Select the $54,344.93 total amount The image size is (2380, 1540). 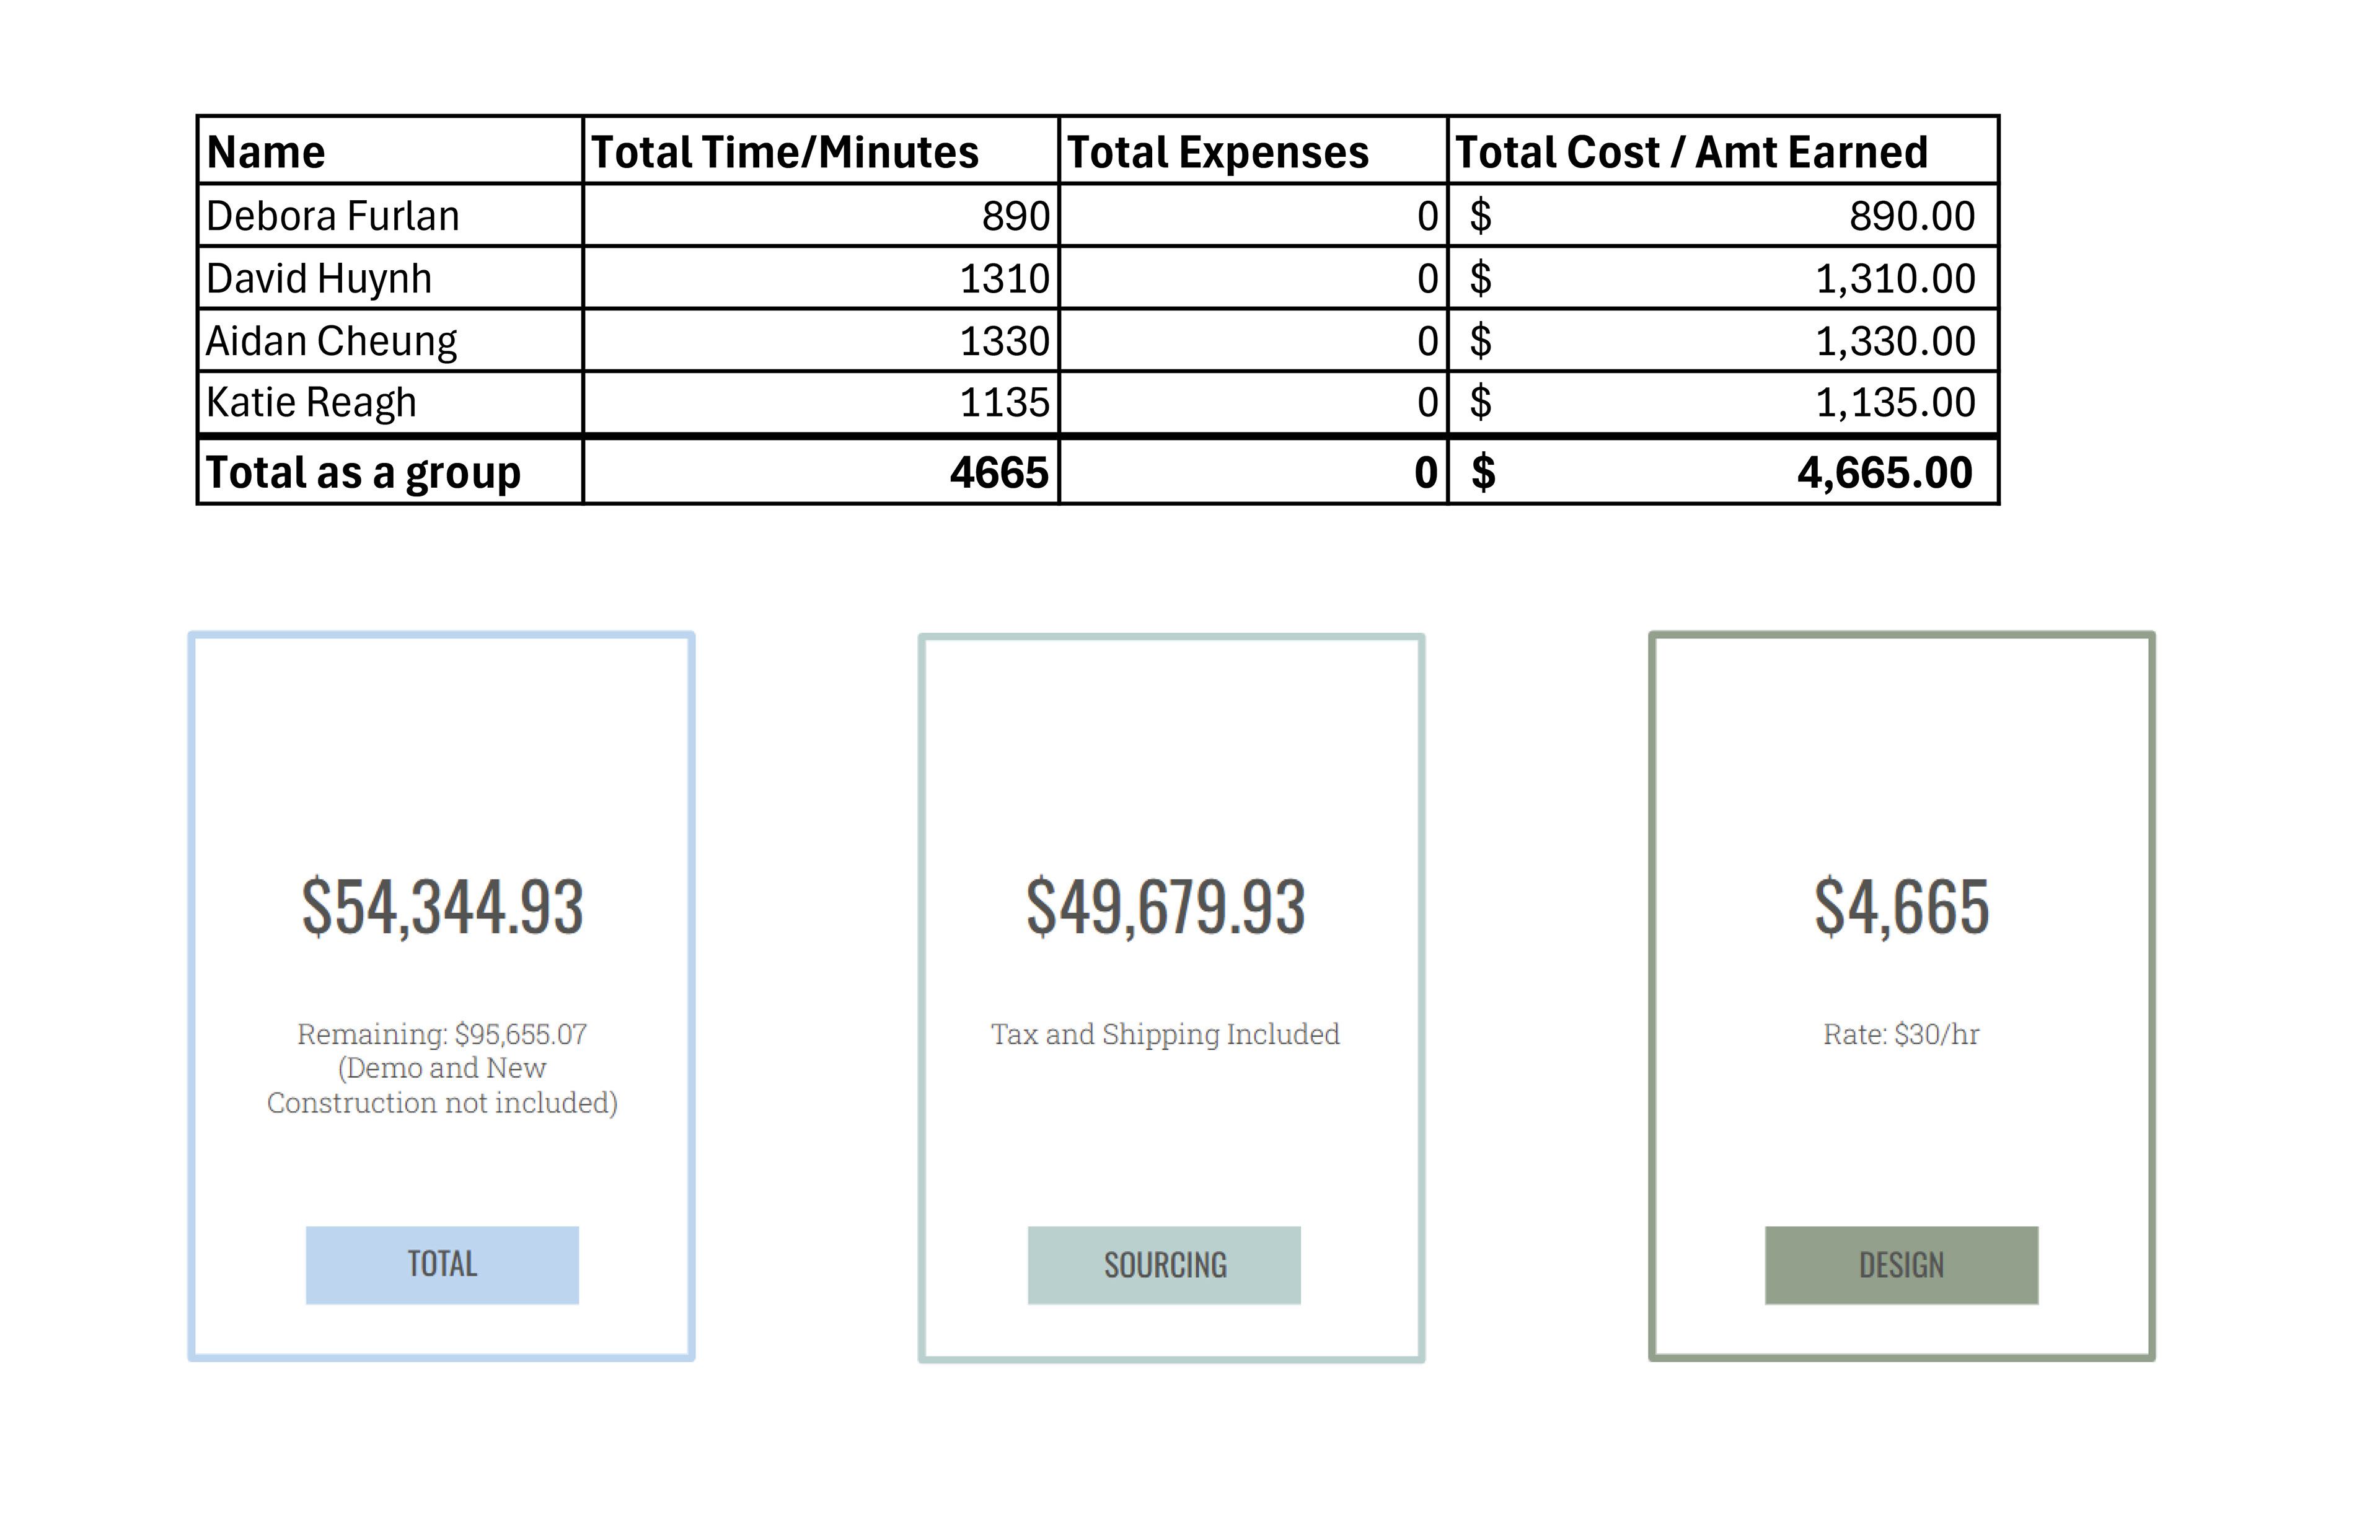(x=443, y=907)
